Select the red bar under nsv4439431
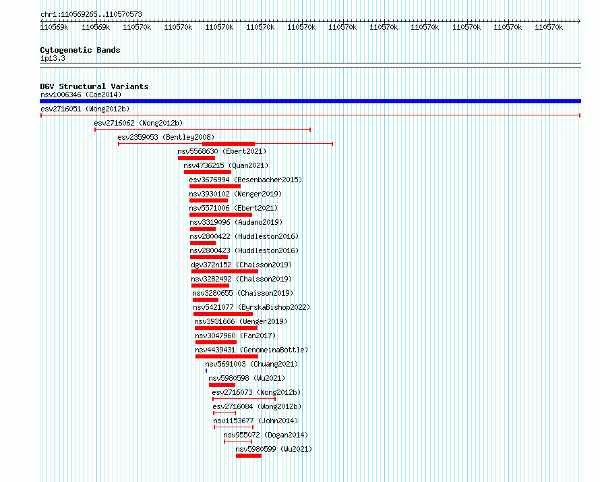 pyautogui.click(x=227, y=356)
